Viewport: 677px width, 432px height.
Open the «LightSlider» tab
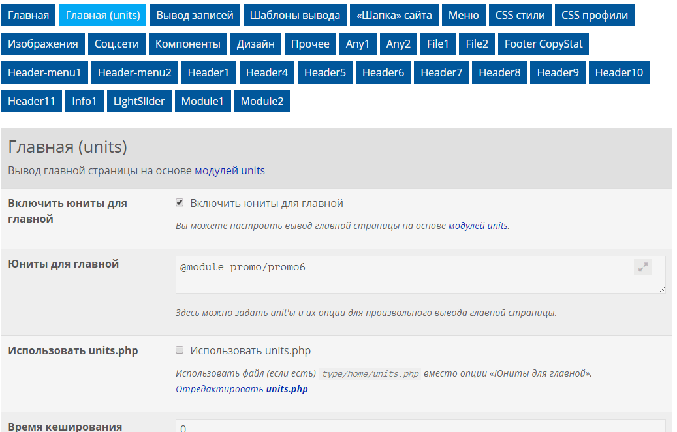[139, 101]
